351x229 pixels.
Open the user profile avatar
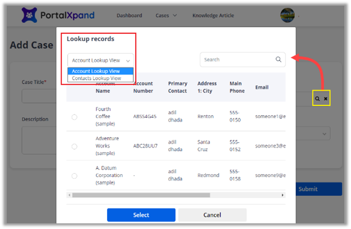coord(287,15)
